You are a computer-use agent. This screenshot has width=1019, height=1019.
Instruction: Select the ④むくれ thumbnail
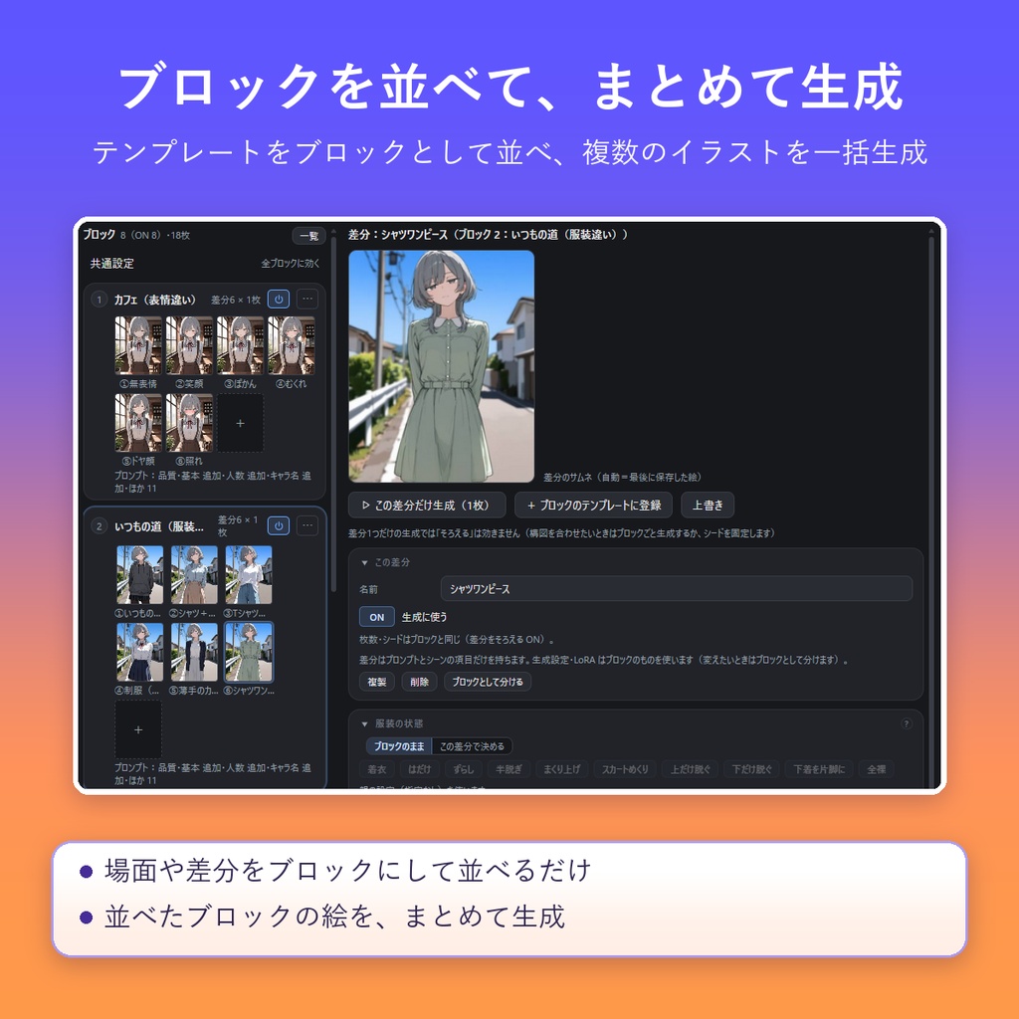click(292, 345)
